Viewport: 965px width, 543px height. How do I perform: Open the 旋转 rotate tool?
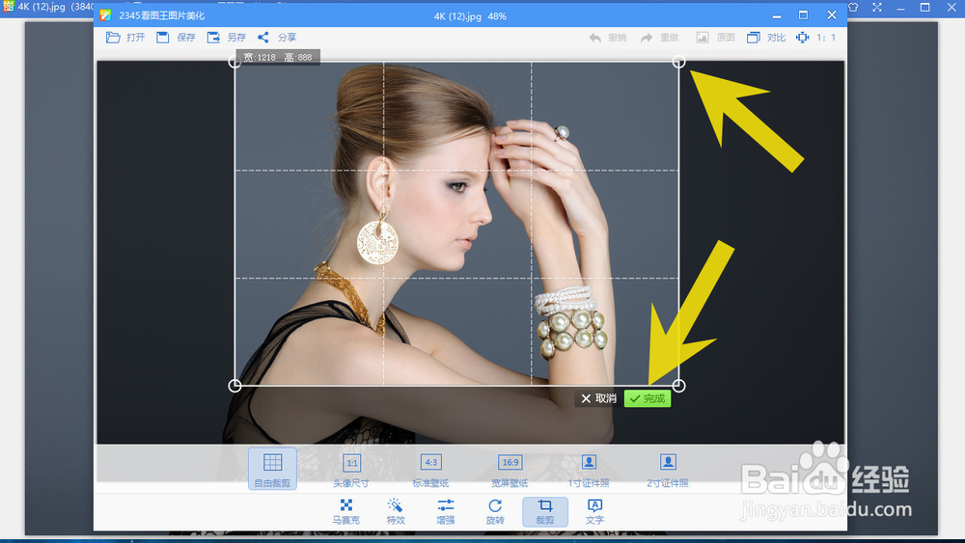coord(495,511)
